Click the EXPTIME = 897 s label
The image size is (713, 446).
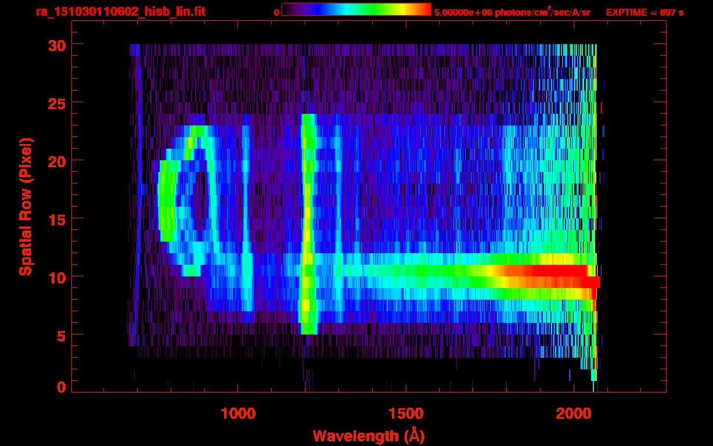pyautogui.click(x=644, y=12)
